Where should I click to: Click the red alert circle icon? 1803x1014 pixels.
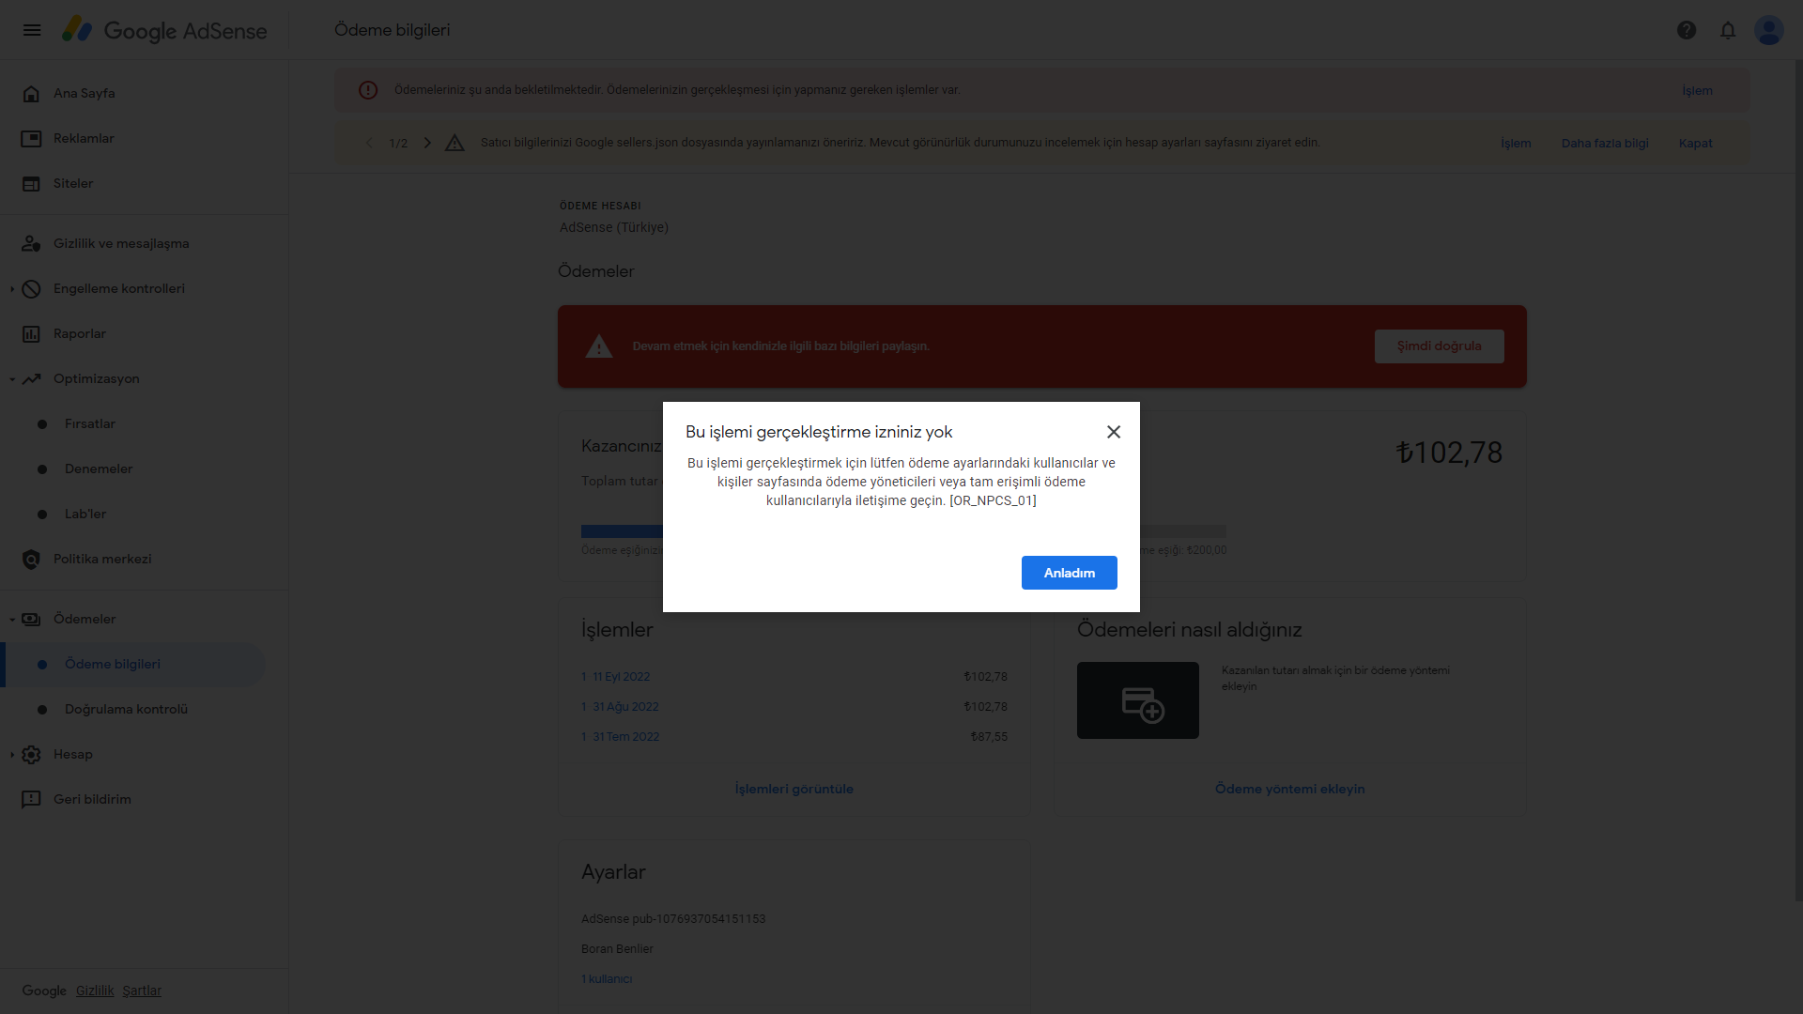pos(368,90)
